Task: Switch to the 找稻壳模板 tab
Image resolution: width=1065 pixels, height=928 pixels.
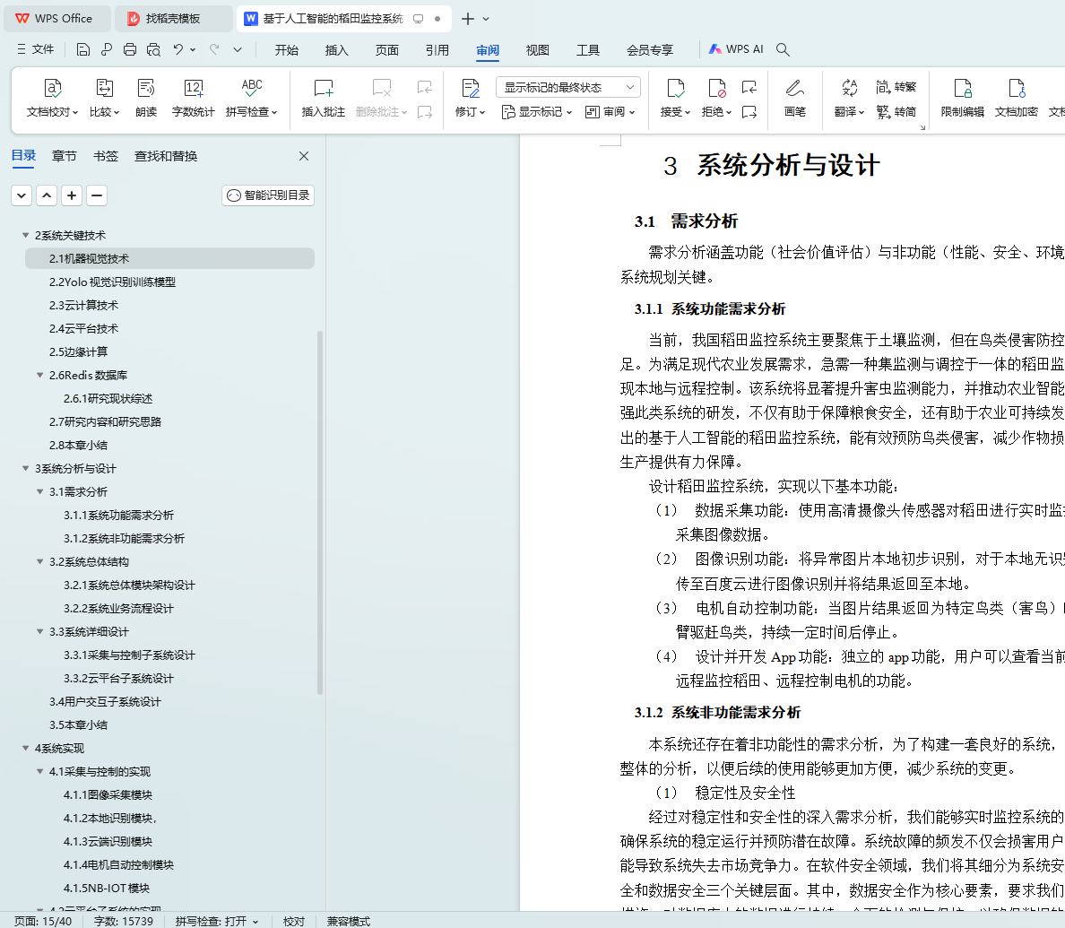Action: tap(173, 19)
